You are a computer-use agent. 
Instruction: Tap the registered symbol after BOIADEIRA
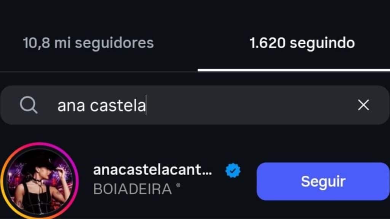click(178, 187)
